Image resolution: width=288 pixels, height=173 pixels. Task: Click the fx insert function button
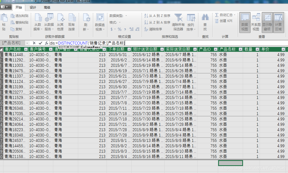[47, 43]
